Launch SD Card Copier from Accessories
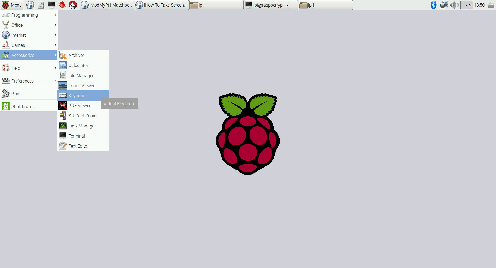 click(83, 116)
